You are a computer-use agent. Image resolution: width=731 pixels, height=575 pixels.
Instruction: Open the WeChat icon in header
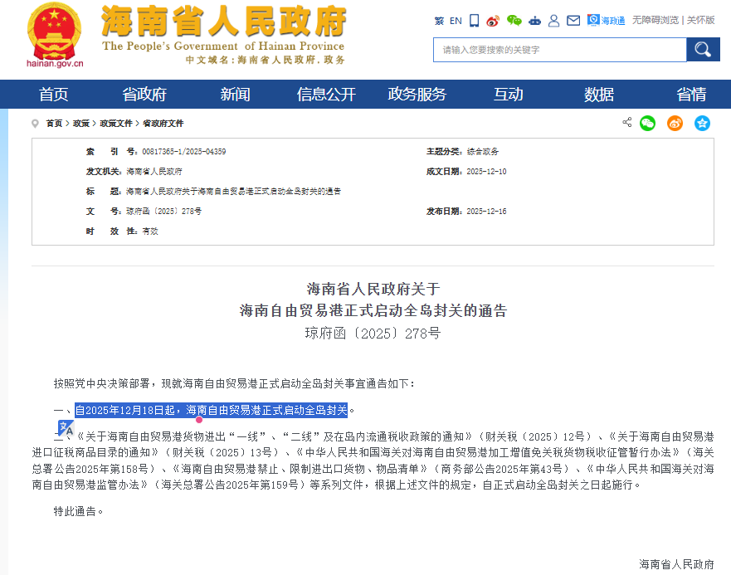[514, 21]
